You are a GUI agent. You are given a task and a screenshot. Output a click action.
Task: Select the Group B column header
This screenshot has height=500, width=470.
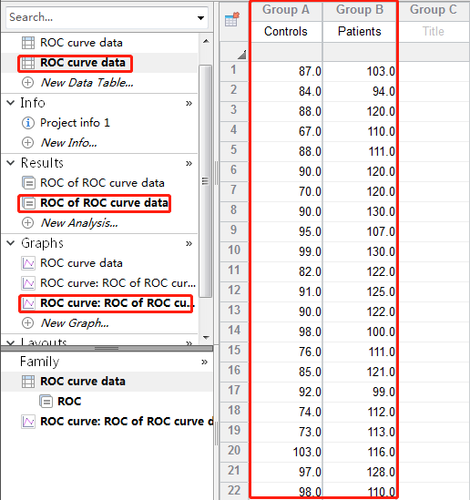360,10
